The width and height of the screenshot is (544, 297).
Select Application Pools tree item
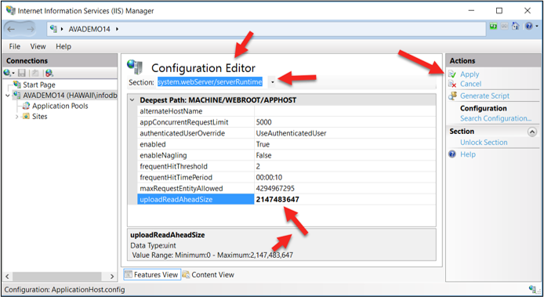pos(60,106)
